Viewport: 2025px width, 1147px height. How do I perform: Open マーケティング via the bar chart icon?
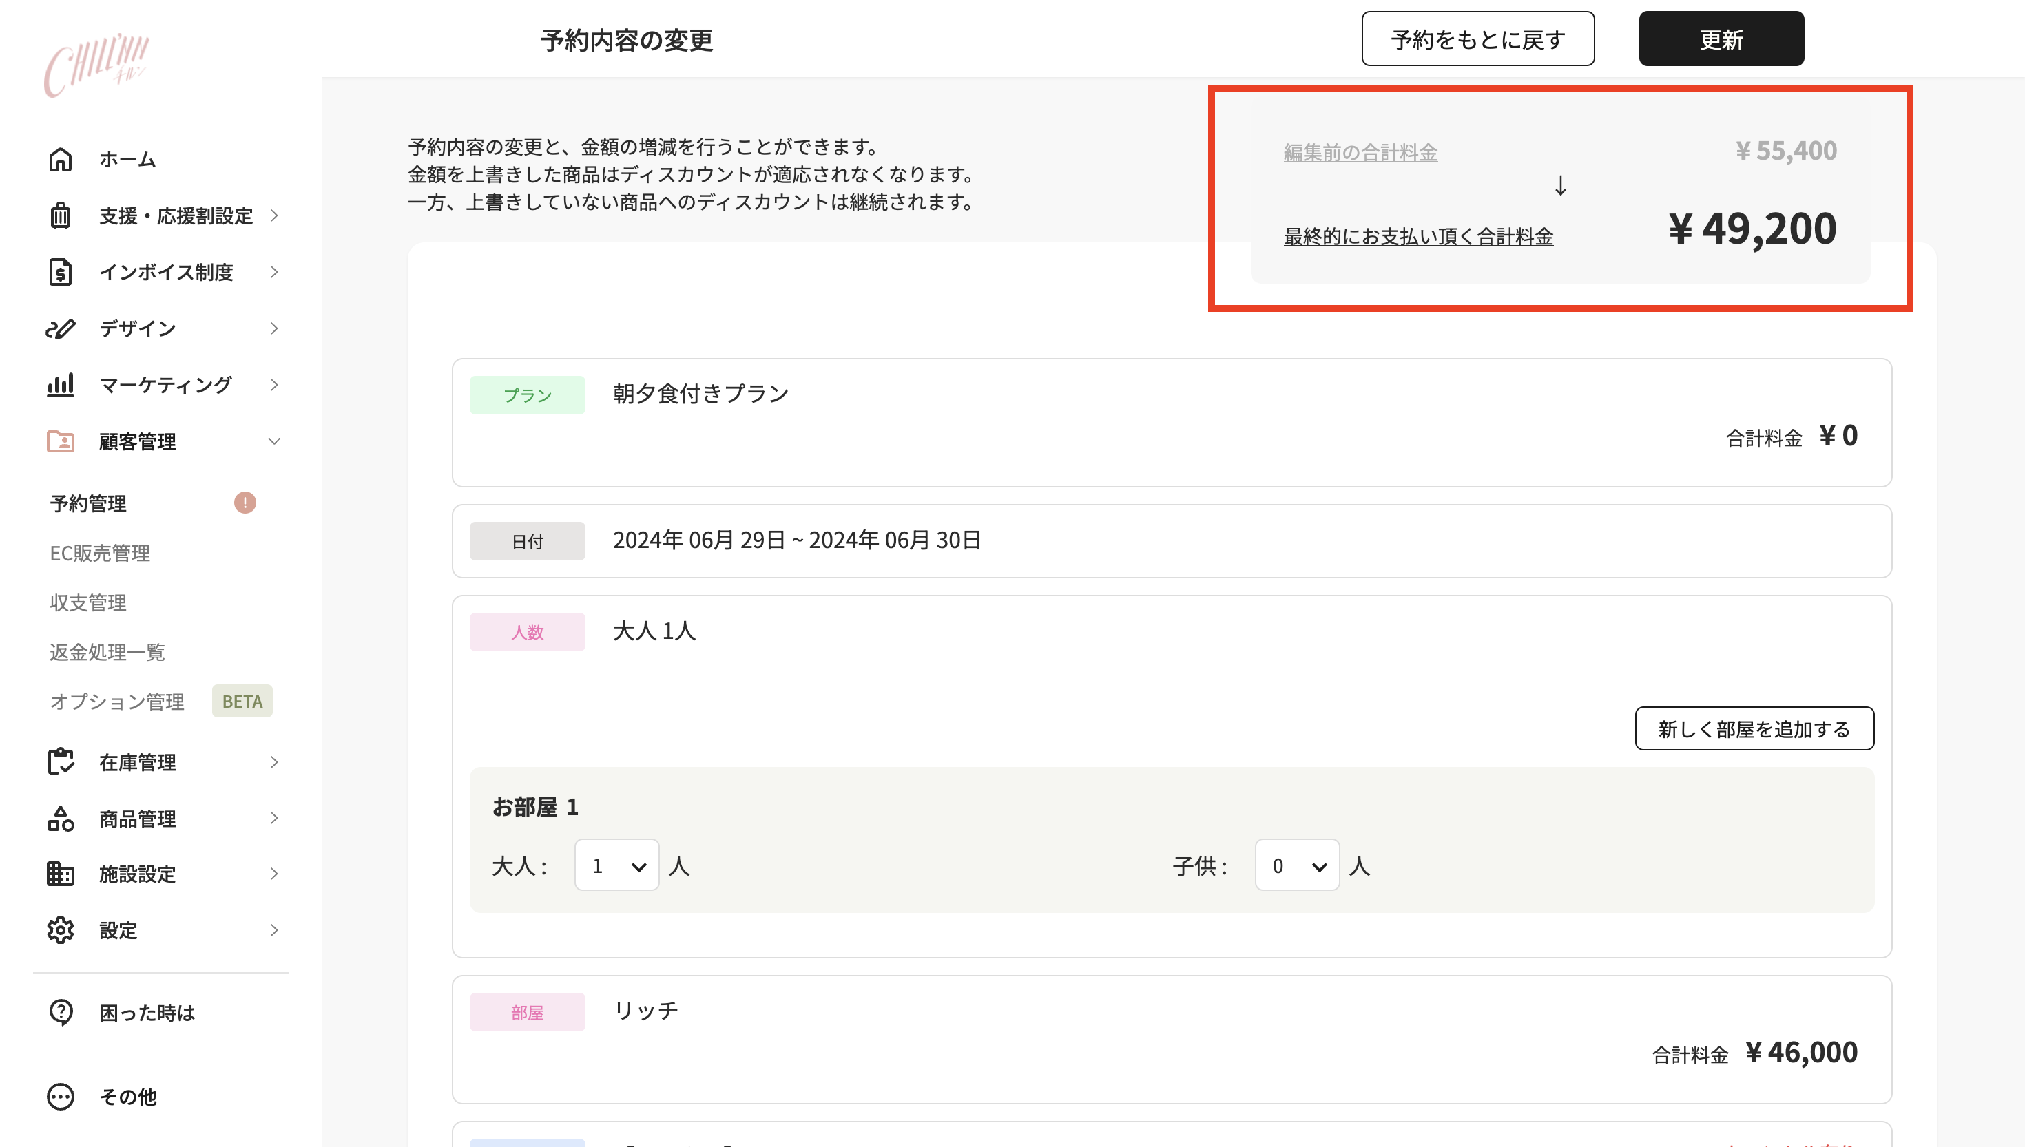[x=61, y=386]
